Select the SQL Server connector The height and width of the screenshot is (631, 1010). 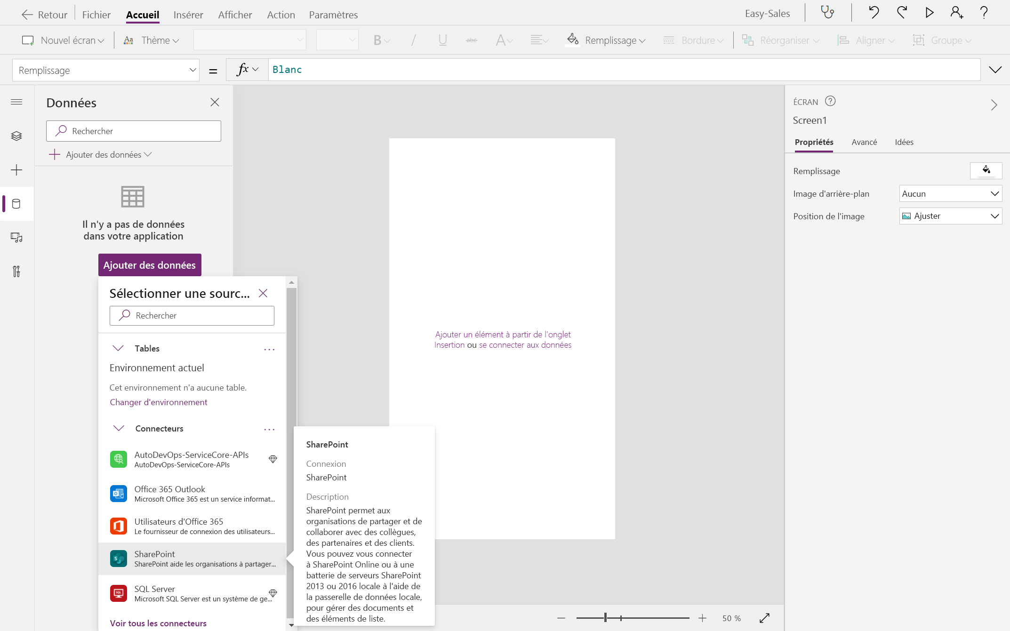192,593
